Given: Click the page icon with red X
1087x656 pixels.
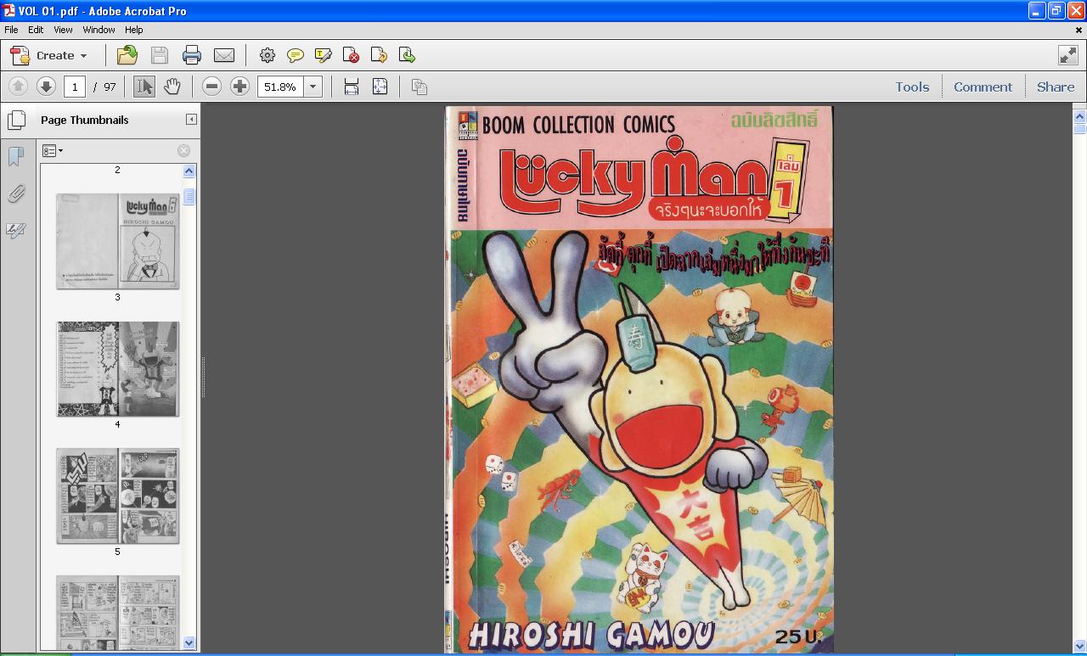Looking at the screenshot, I should pyautogui.click(x=352, y=55).
